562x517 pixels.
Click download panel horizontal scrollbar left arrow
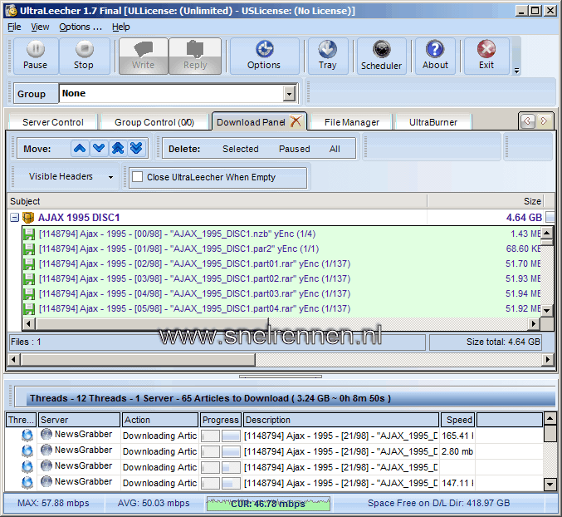click(14, 359)
